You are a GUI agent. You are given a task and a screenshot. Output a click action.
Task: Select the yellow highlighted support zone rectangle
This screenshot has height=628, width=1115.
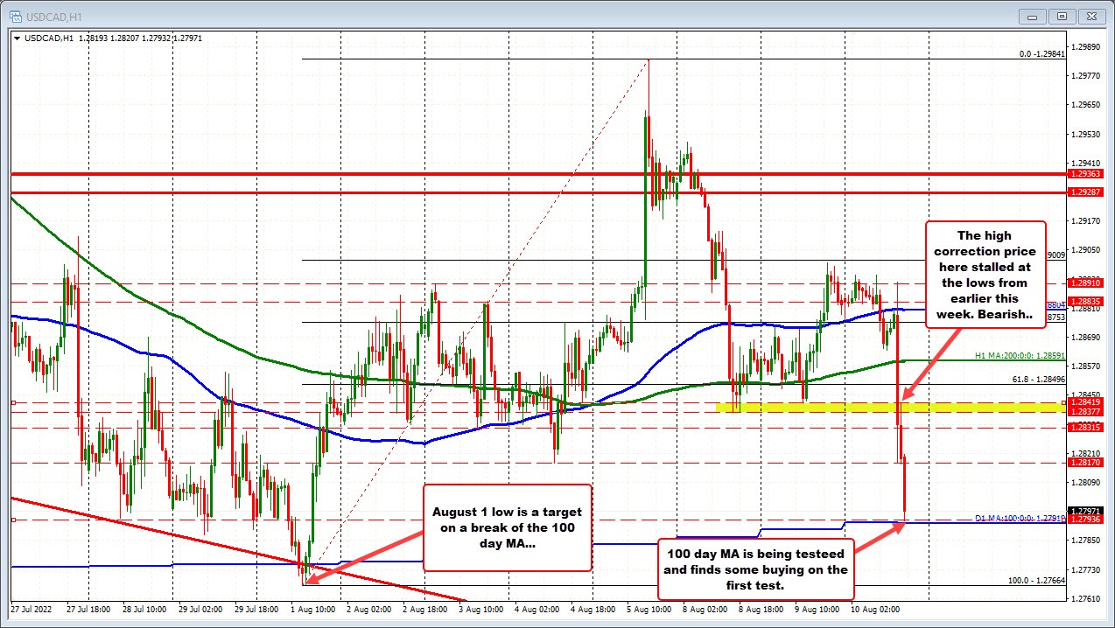point(891,407)
